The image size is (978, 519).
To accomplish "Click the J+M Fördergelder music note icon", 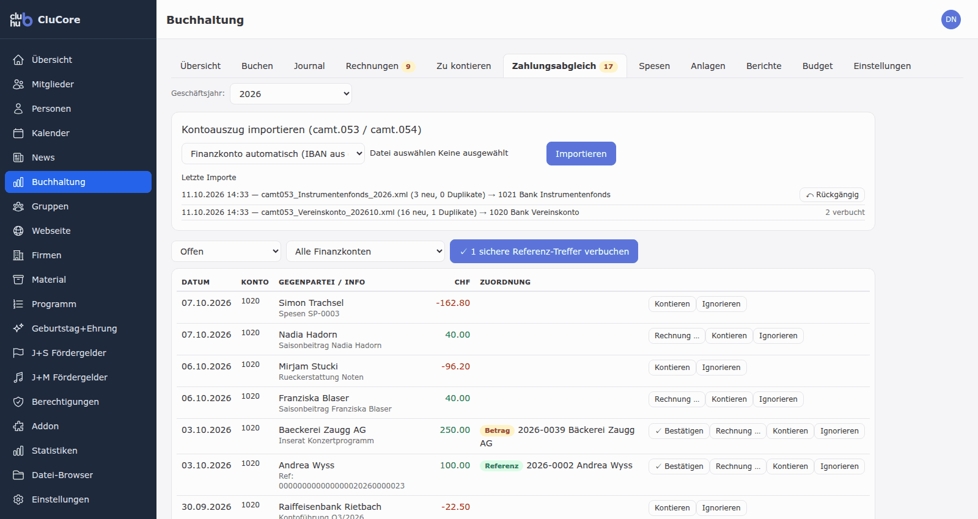I will [x=18, y=377].
